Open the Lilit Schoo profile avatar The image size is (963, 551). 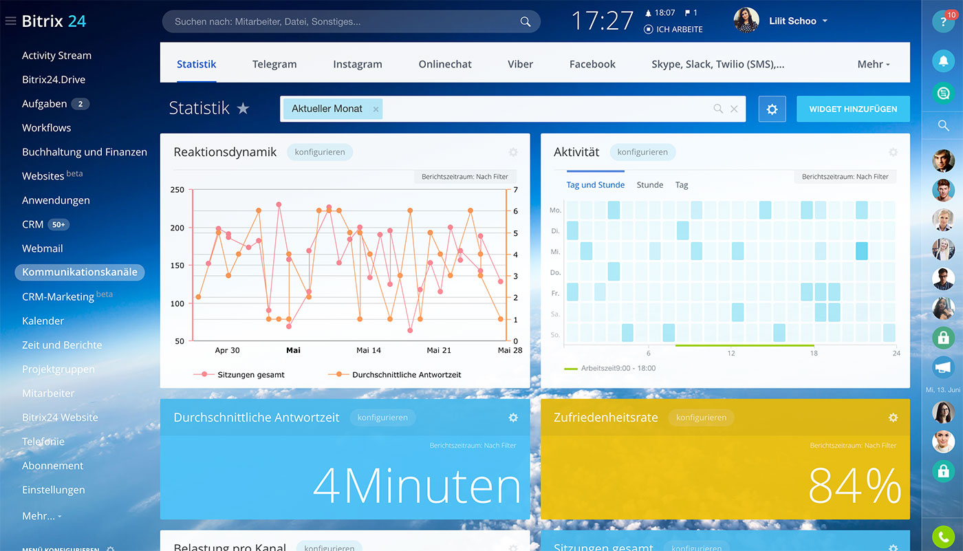(x=746, y=21)
